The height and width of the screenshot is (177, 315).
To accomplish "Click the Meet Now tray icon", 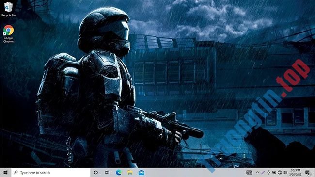I will pyautogui.click(x=268, y=172).
